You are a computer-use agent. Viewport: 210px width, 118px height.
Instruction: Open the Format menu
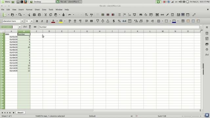tap(29, 10)
